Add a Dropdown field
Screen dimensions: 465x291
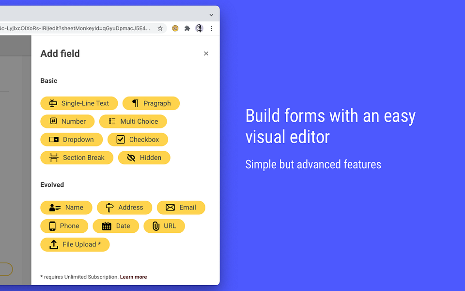click(72, 140)
